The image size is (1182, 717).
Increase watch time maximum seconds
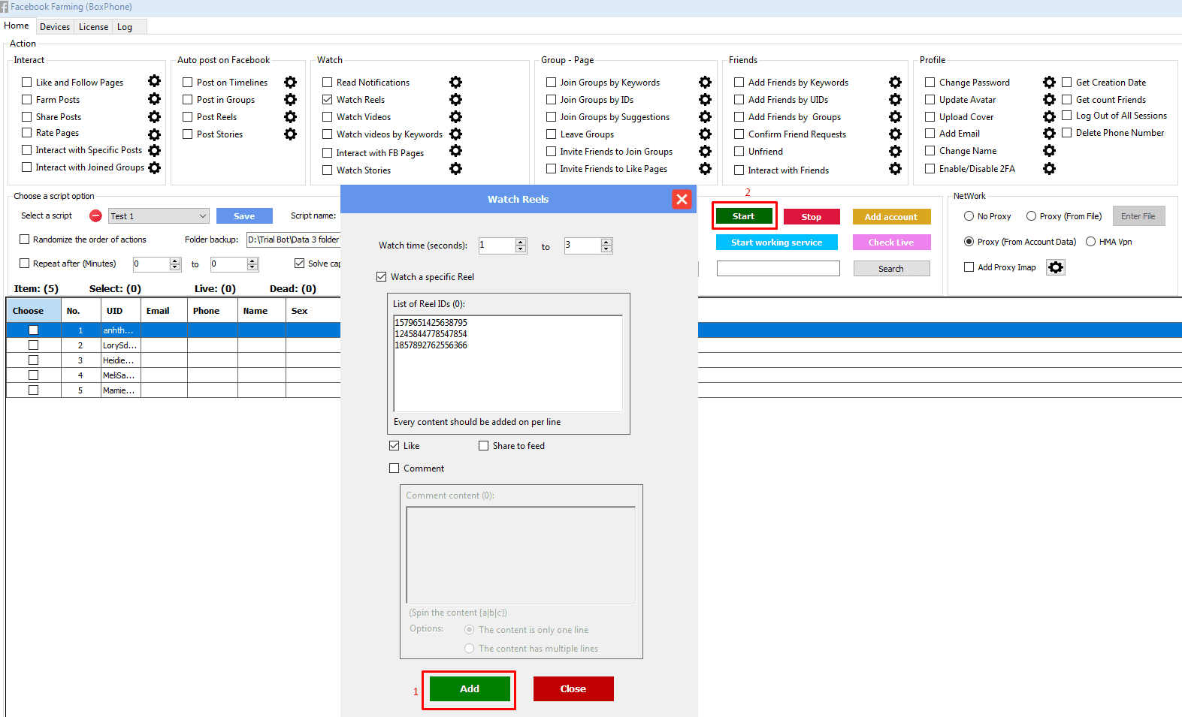pos(606,242)
